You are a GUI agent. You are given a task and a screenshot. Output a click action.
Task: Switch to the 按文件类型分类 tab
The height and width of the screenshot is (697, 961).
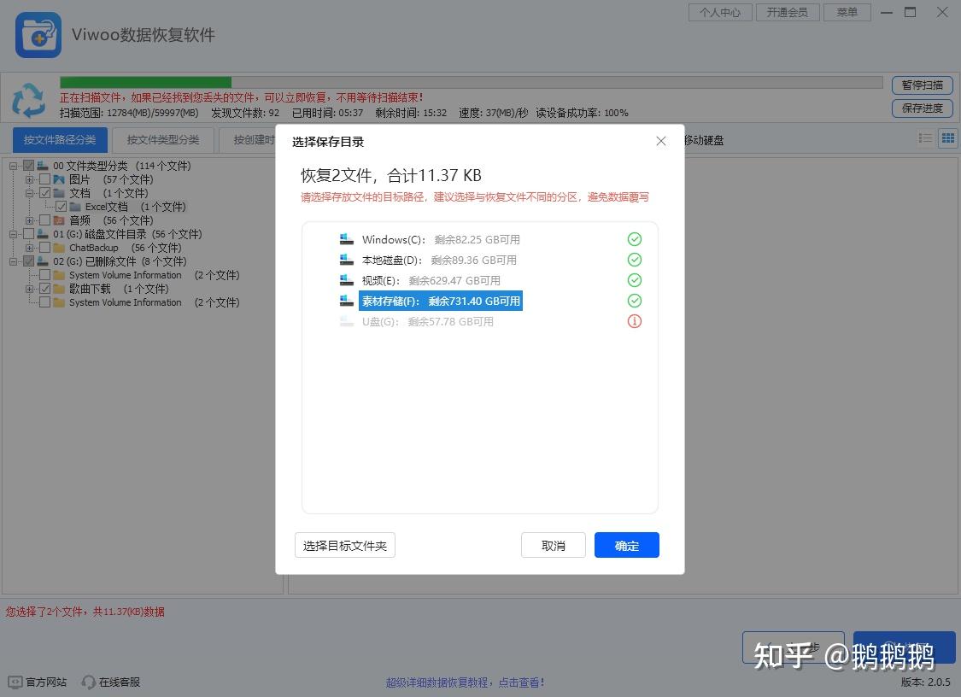tap(163, 140)
